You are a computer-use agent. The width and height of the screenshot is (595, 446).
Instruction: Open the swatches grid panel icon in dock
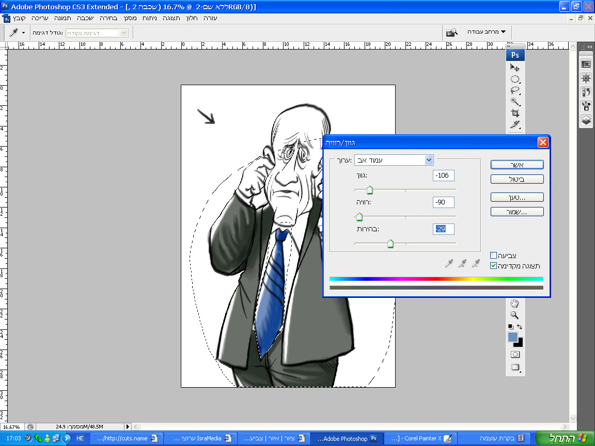[586, 64]
